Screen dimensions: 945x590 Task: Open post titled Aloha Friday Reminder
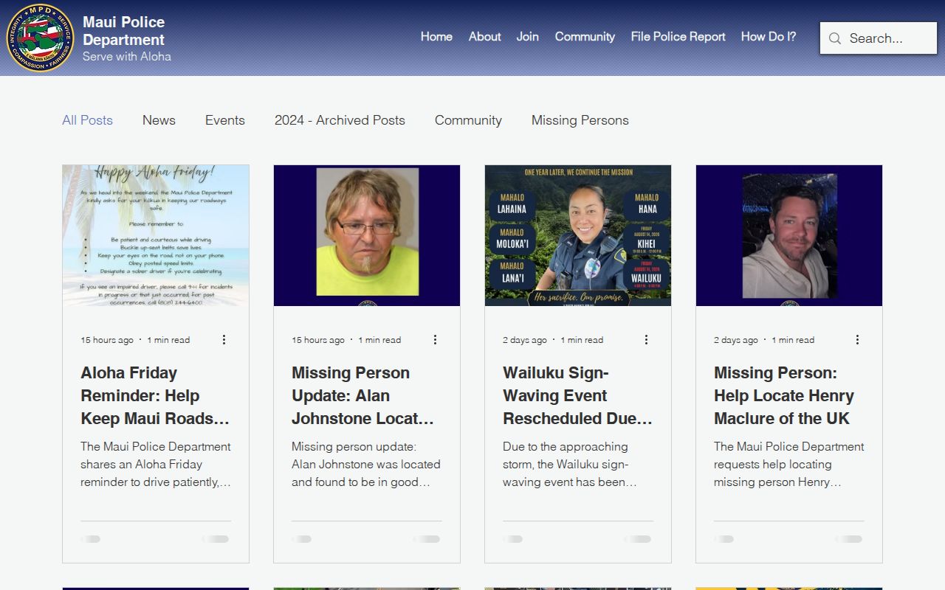[x=156, y=395]
